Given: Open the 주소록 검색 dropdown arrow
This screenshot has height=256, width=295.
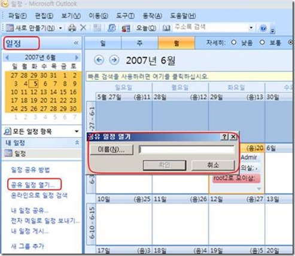Looking at the screenshot, I should [251, 28].
